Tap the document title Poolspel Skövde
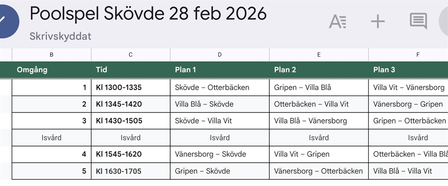The width and height of the screenshot is (448, 186). coord(148,14)
